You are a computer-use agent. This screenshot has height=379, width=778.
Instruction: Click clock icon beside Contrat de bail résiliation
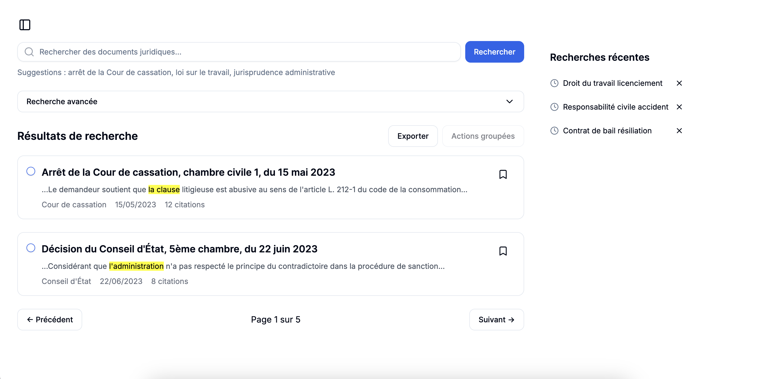click(554, 131)
